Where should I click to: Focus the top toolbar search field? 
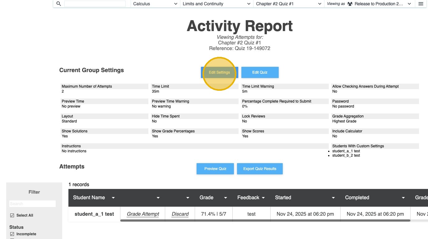(x=95, y=4)
